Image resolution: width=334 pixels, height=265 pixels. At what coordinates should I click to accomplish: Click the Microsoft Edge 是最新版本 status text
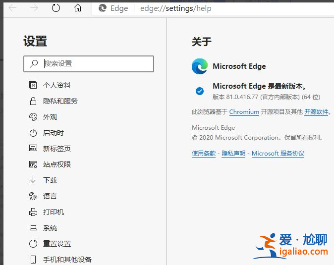pos(260,86)
